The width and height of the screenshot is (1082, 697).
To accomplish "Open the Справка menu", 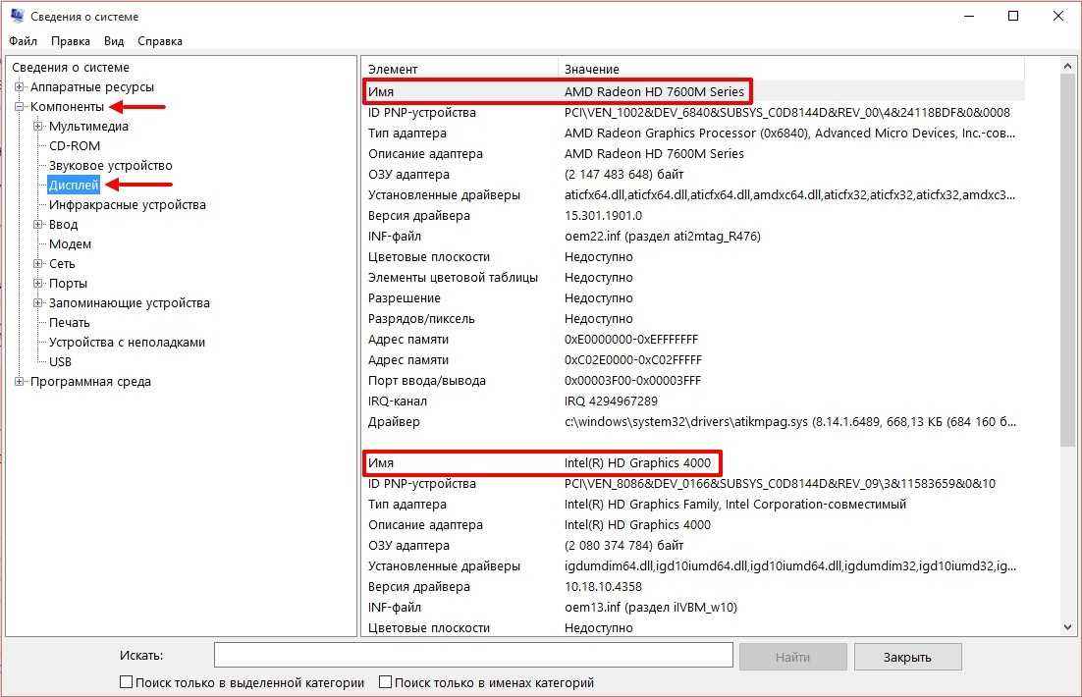I will [160, 41].
